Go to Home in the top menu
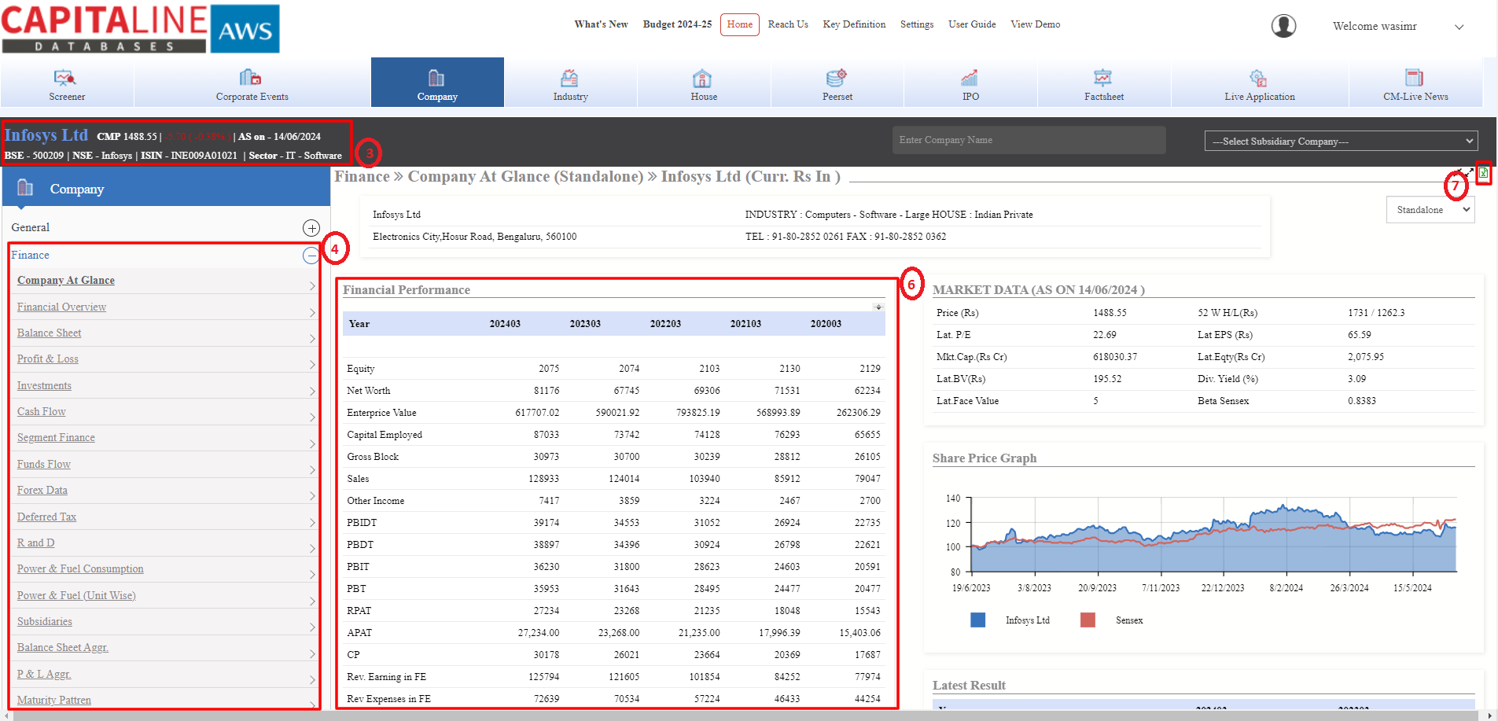This screenshot has width=1498, height=721. pos(739,24)
